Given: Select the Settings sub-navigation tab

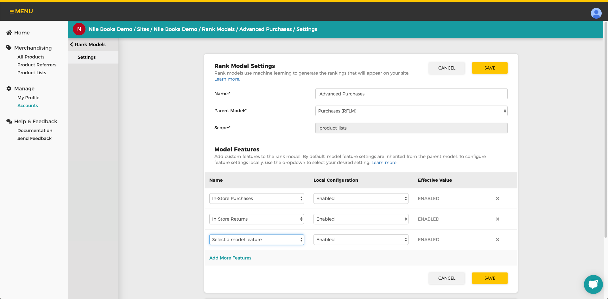Looking at the screenshot, I should coord(86,57).
